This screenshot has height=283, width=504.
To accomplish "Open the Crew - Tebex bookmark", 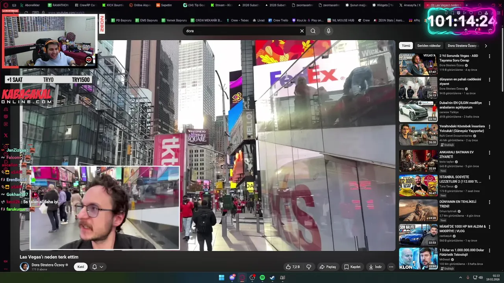I will pyautogui.click(x=237, y=20).
